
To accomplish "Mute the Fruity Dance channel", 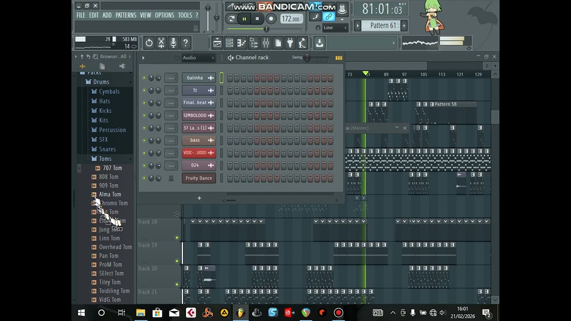I will (x=144, y=178).
